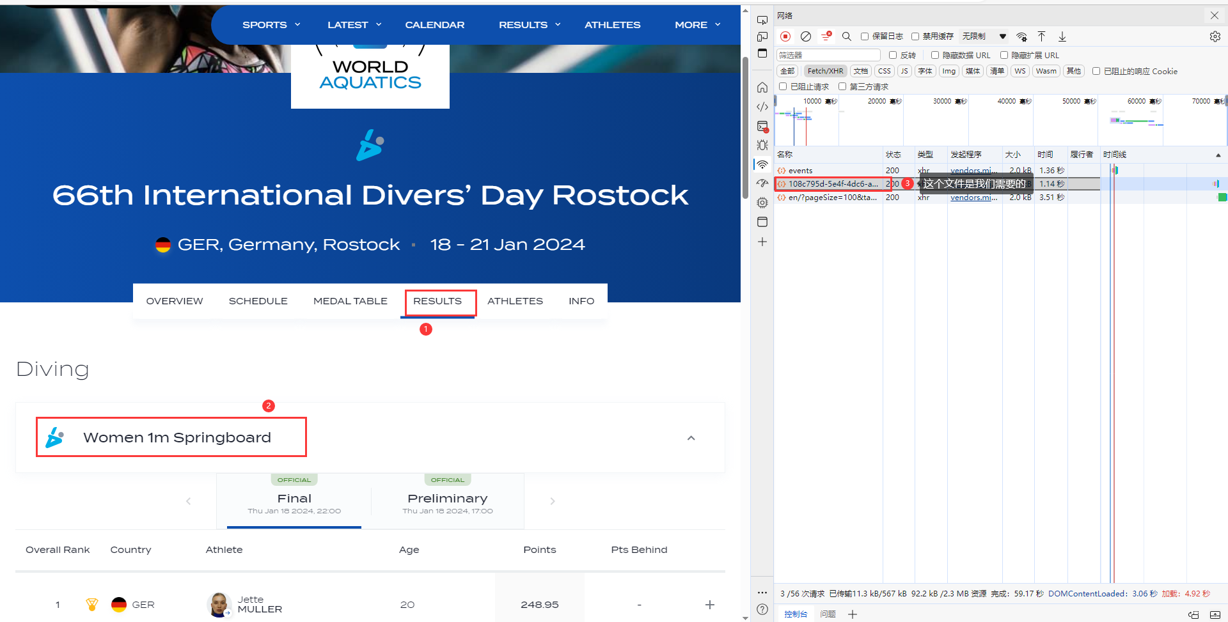The width and height of the screenshot is (1228, 622).
Task: Open network search magnifier
Action: [x=846, y=36]
